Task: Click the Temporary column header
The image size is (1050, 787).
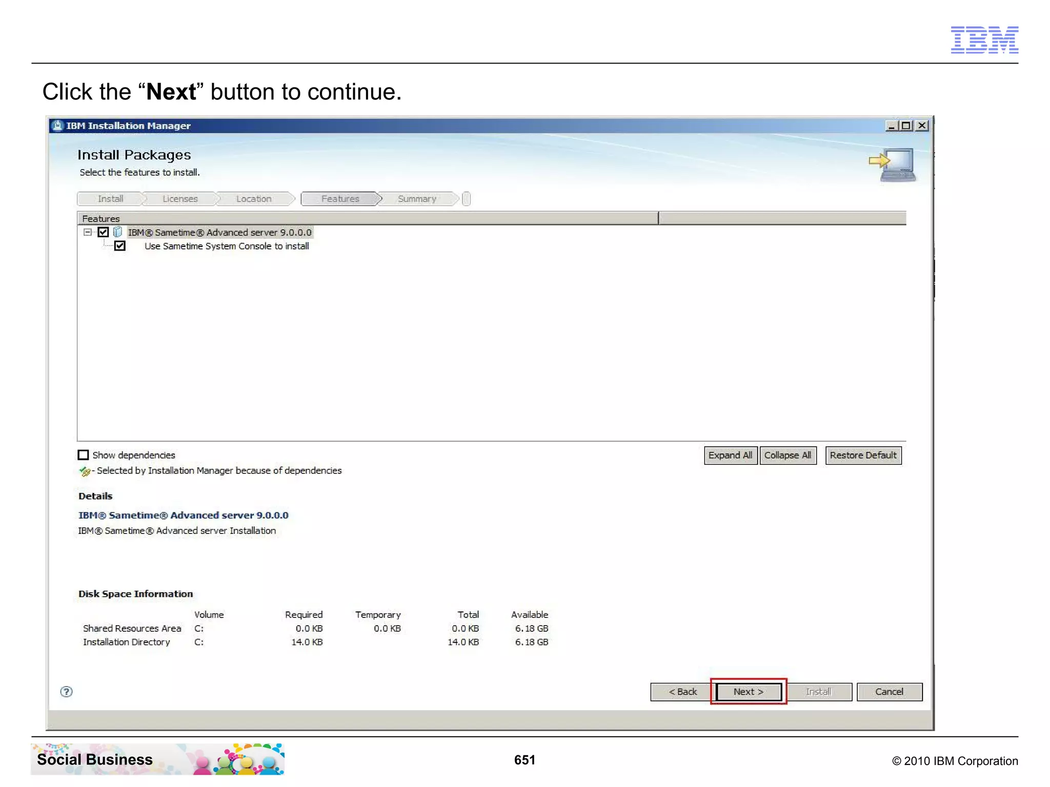Action: pos(378,615)
